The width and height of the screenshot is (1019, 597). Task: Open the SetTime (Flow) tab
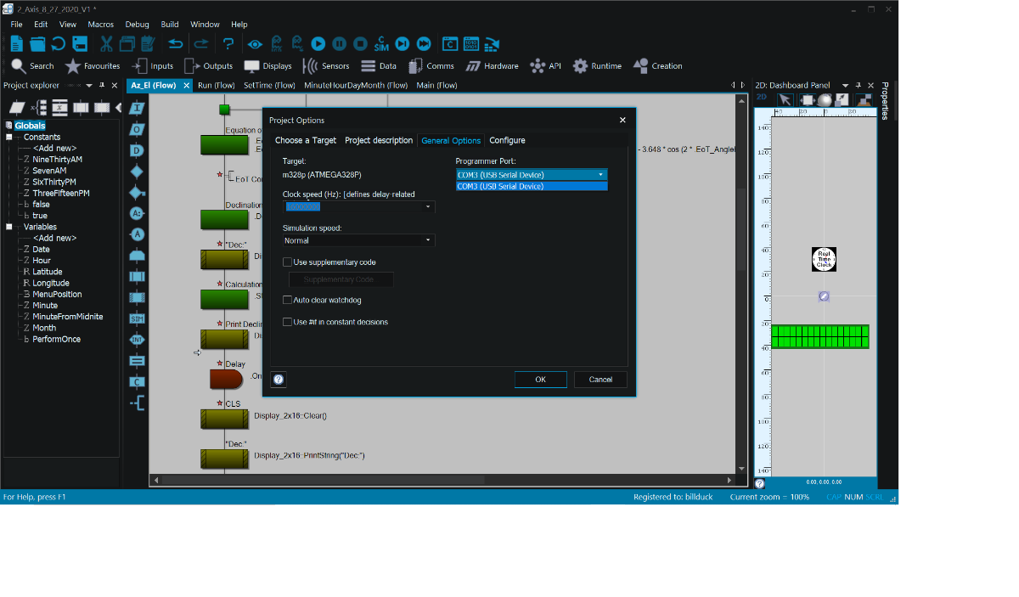click(269, 85)
